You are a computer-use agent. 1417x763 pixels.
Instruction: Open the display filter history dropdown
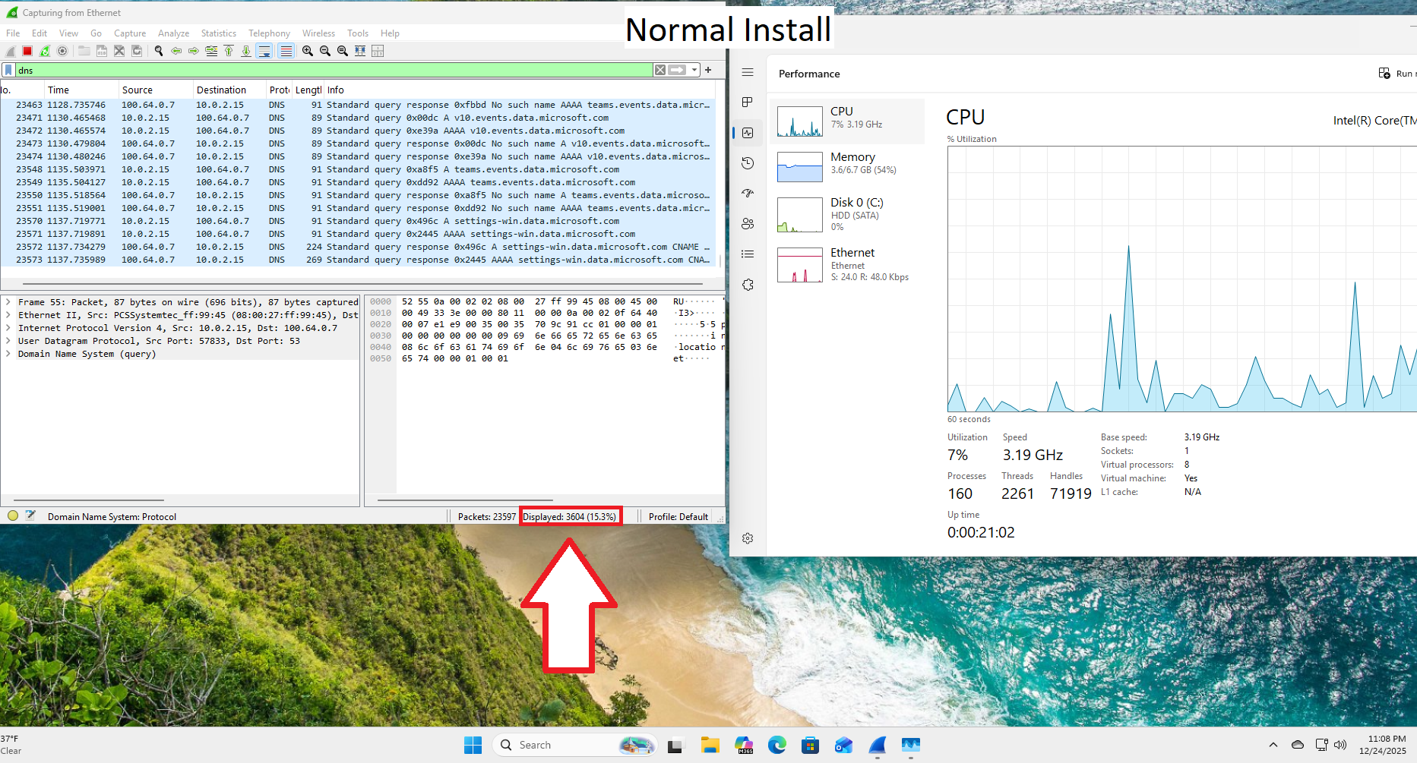point(694,70)
